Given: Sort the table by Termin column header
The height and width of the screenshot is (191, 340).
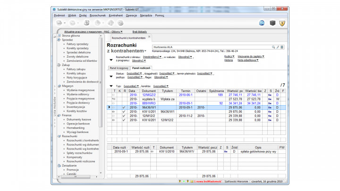Looking at the screenshot, I should 186,90.
